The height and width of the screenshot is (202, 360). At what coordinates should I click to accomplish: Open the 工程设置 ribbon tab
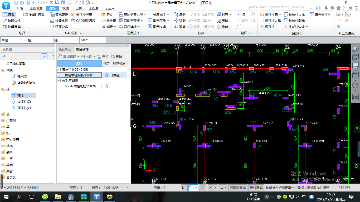pyautogui.click(x=36, y=8)
